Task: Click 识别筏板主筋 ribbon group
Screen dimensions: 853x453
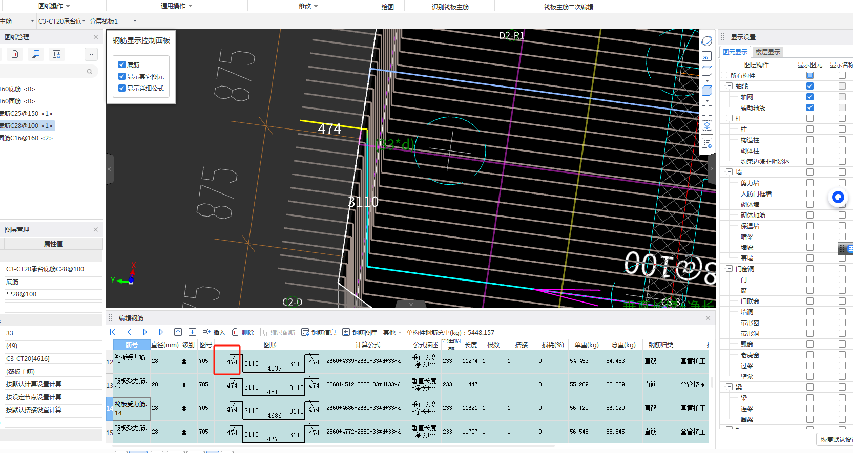Action: click(450, 7)
